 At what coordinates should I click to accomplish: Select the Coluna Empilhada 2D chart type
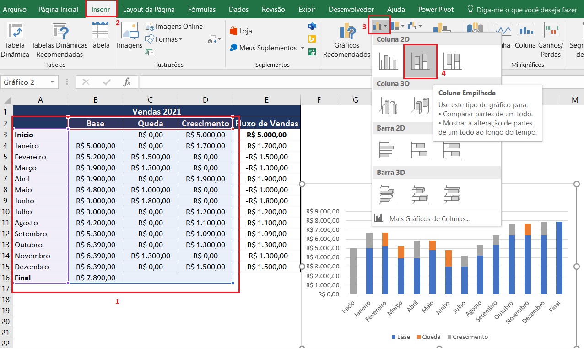click(x=420, y=61)
